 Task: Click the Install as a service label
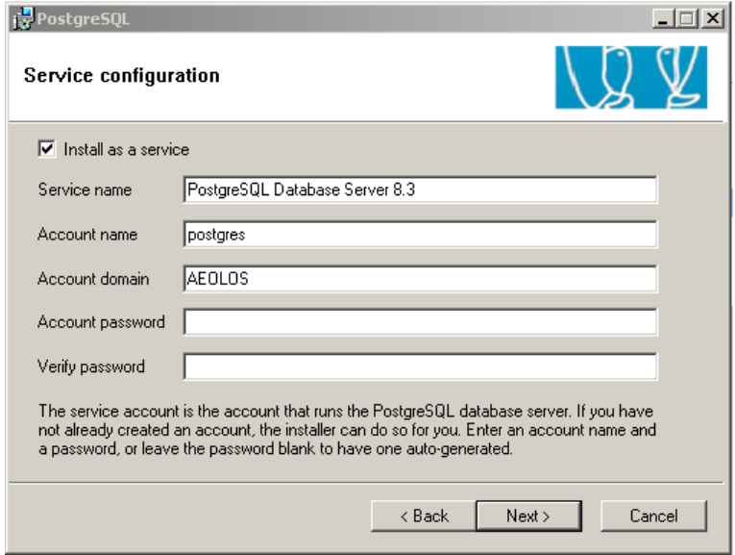click(127, 150)
